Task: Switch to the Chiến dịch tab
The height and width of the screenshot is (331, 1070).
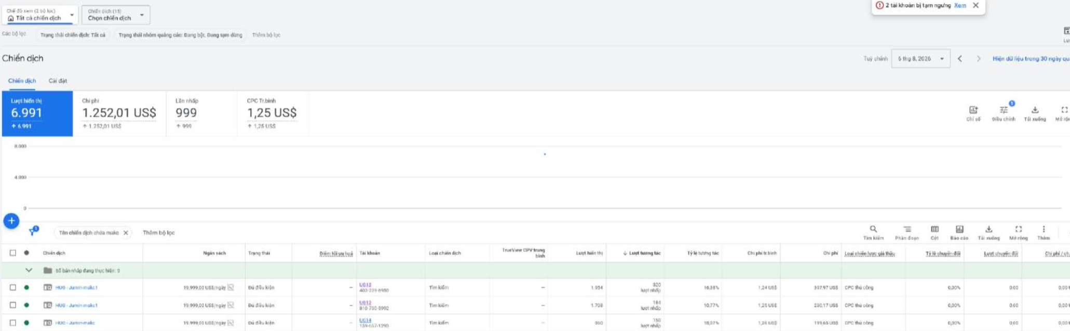Action: (22, 81)
